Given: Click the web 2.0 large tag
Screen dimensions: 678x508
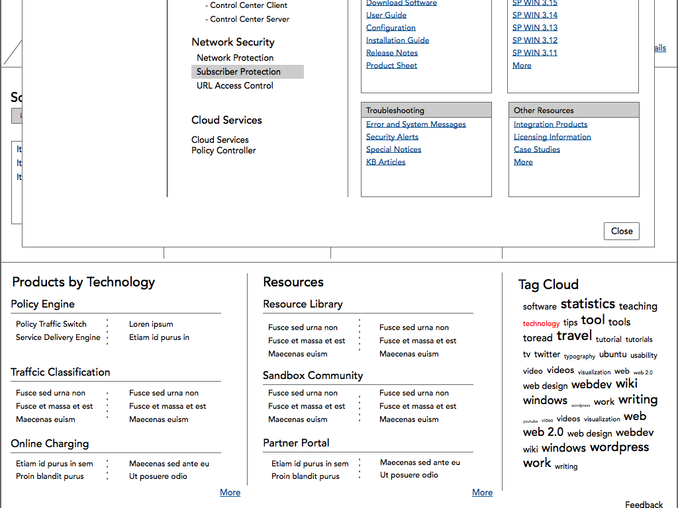Looking at the screenshot, I should (543, 433).
